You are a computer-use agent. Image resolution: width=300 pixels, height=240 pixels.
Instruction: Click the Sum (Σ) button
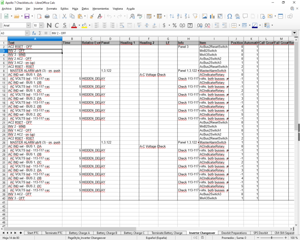[x=40, y=33]
